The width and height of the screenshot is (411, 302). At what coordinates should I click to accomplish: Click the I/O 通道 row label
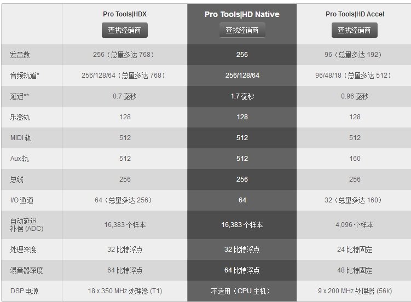click(22, 200)
